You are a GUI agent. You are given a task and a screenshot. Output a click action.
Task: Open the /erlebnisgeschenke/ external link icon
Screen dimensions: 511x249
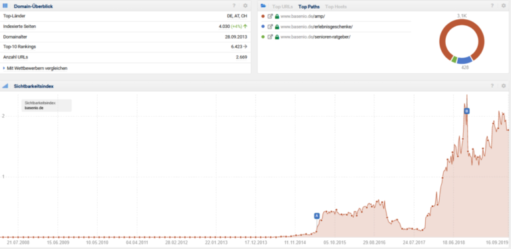click(x=270, y=27)
